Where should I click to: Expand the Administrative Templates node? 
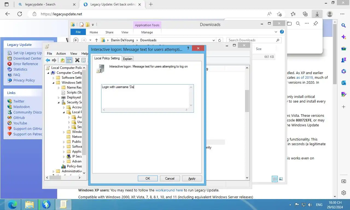pos(54,171)
